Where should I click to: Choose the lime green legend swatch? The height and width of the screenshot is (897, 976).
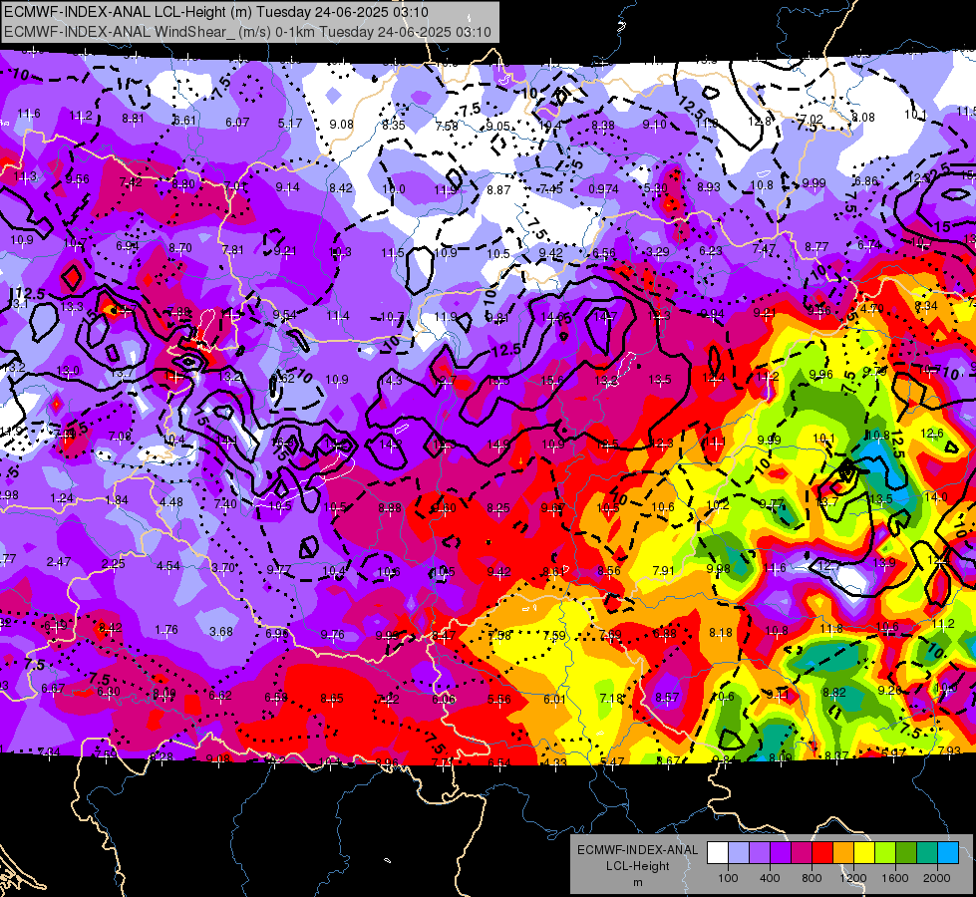(x=885, y=852)
